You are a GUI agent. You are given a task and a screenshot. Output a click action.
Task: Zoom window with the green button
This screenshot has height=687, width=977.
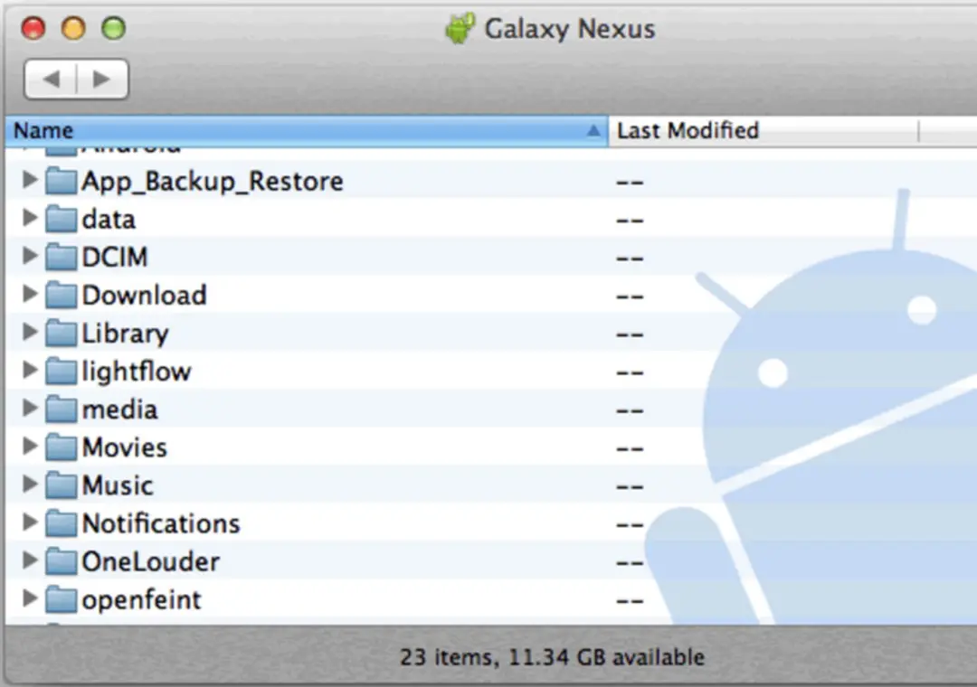pos(114,28)
